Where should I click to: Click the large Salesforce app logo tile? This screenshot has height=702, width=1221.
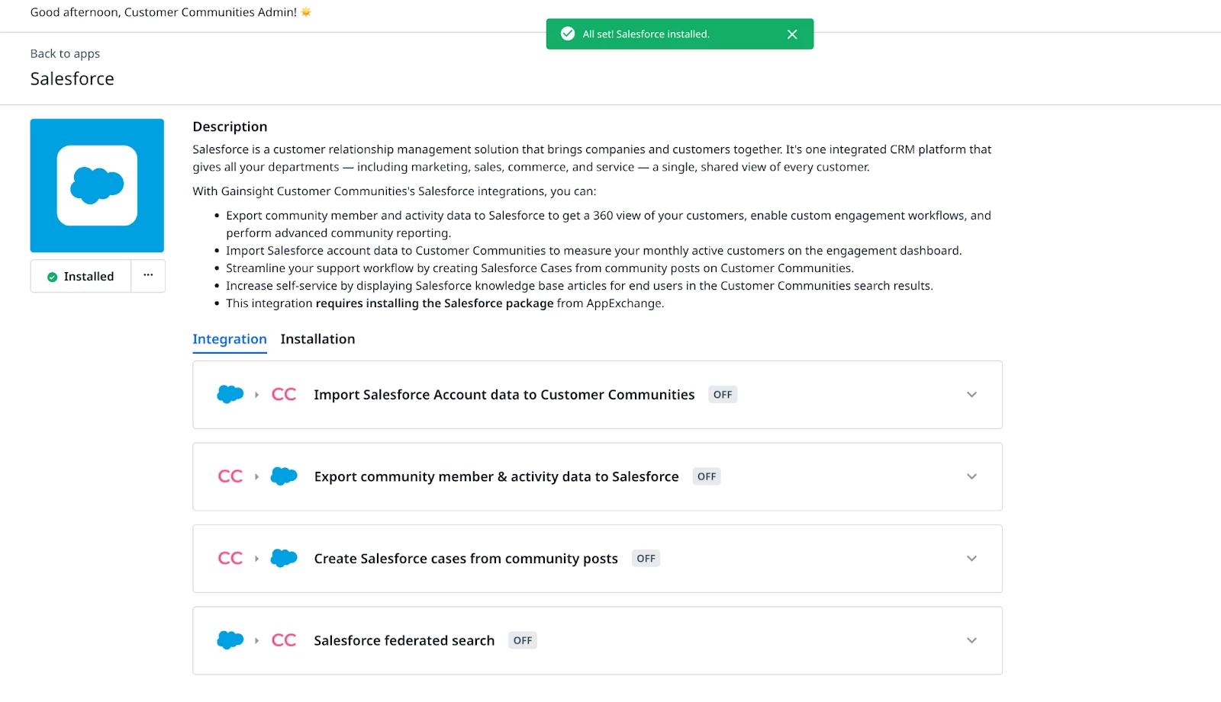coord(97,185)
